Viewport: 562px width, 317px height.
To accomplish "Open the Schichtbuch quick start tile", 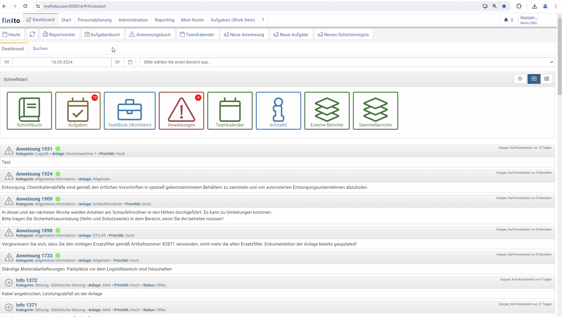I will point(29,111).
